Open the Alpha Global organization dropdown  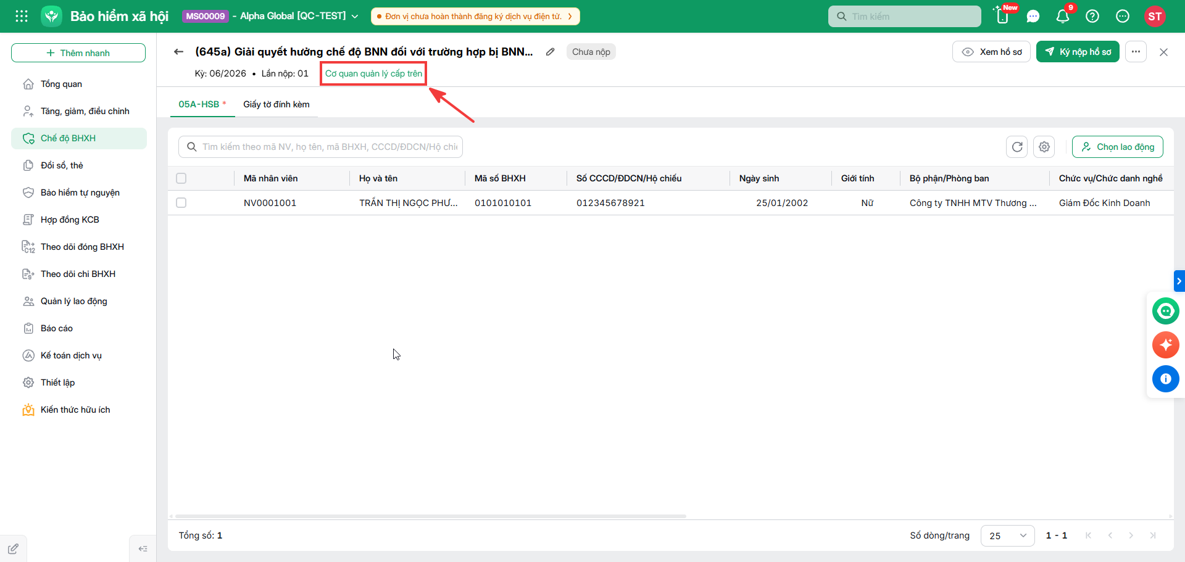click(x=271, y=16)
